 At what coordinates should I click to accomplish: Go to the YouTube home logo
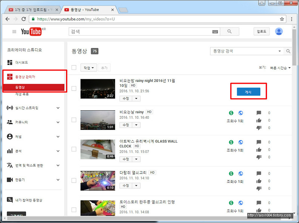(31, 32)
